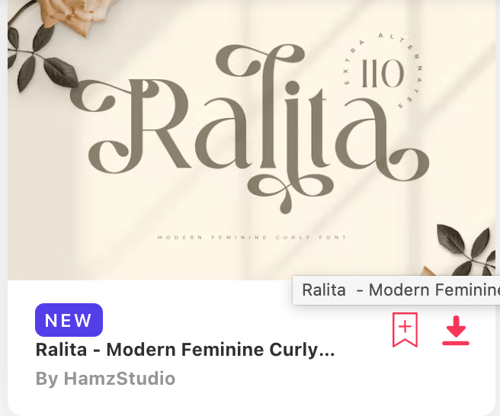This screenshot has height=416, width=500.
Task: Click the number '110' in the emblem
Action: [383, 73]
